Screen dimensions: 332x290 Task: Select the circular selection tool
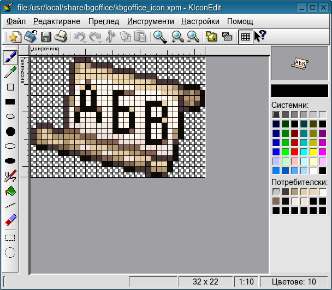point(10,252)
